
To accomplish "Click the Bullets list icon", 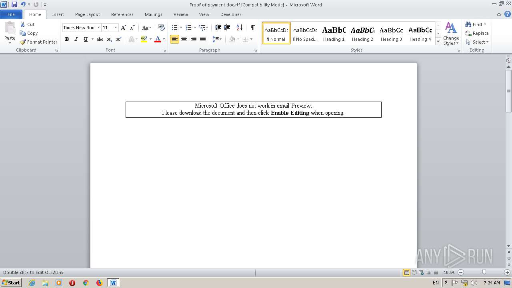I will tap(174, 28).
